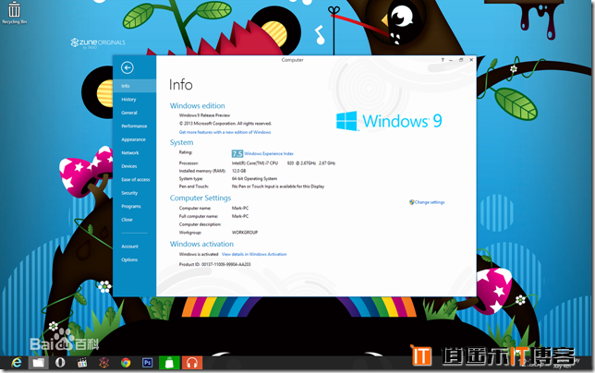This screenshot has width=595, height=373.
Task: Click 'Get more features with a new edition' link
Action: (225, 132)
